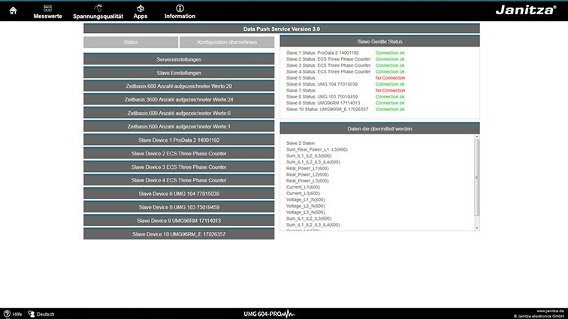
Task: Expand the Servereinstellungen section
Action: pos(179,59)
